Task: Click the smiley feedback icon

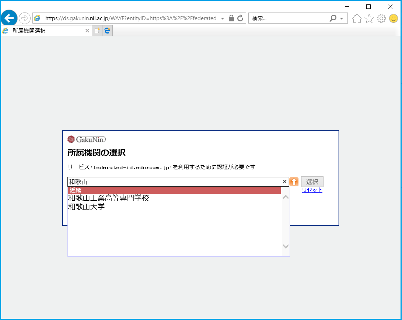Action: [x=393, y=18]
